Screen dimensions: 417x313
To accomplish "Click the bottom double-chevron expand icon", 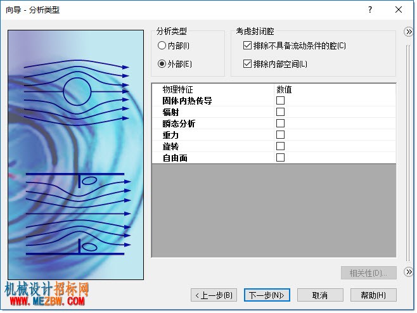I will coord(409,272).
